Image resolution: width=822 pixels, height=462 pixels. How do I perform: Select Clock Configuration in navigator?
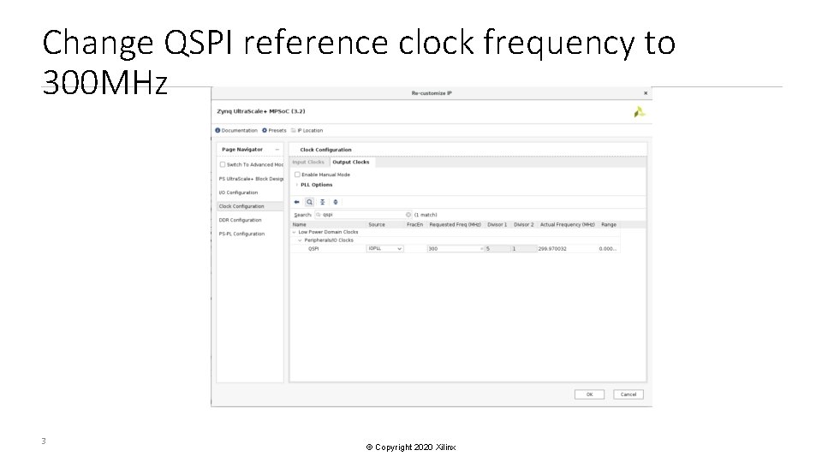pyautogui.click(x=250, y=206)
